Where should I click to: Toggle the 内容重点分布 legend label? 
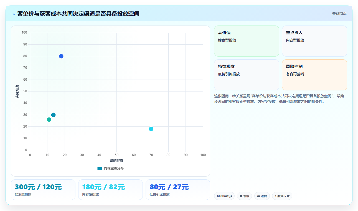coord(114,168)
